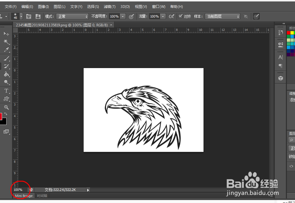Open the brush preset picker showing 45
Viewport: 295px width, 203px height.
(x=17, y=16)
